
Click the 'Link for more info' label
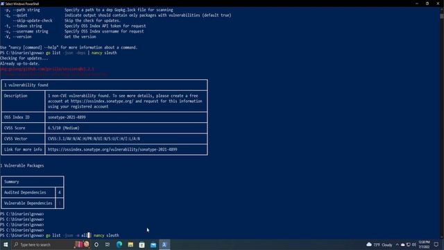(23, 149)
